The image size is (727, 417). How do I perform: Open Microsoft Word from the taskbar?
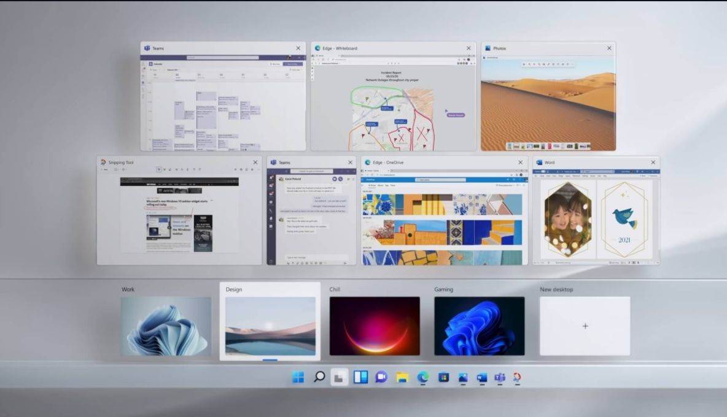tap(484, 378)
